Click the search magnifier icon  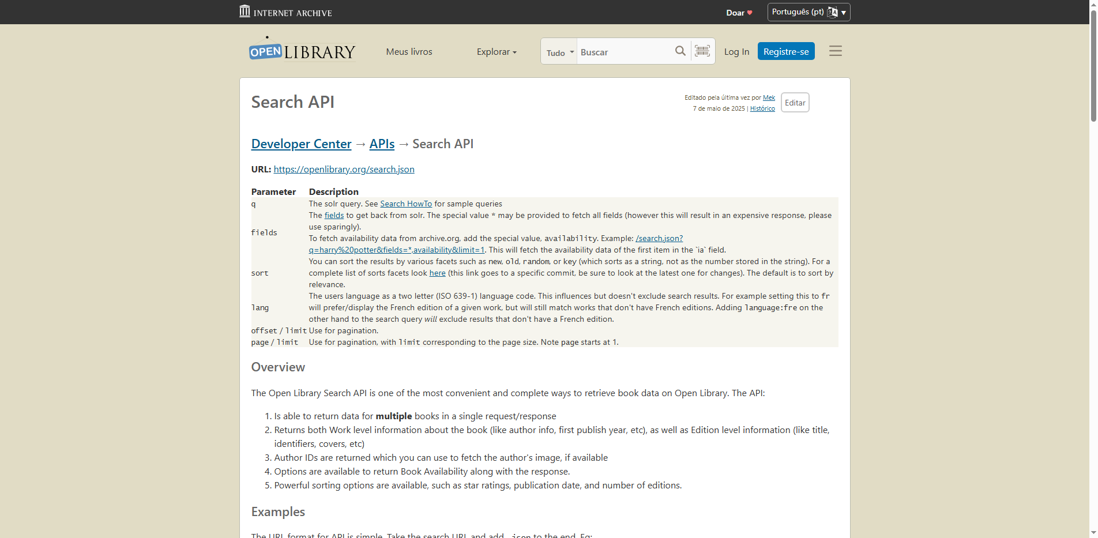(x=680, y=51)
